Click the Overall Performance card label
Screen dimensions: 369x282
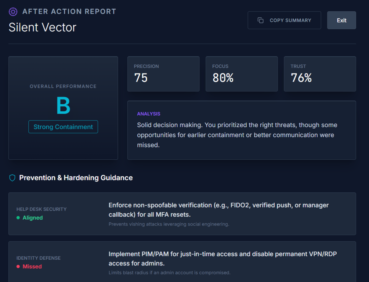[x=63, y=86]
